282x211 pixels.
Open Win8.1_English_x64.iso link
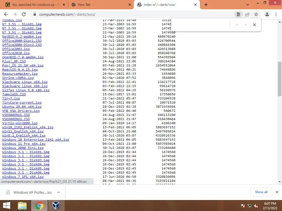[24, 135]
